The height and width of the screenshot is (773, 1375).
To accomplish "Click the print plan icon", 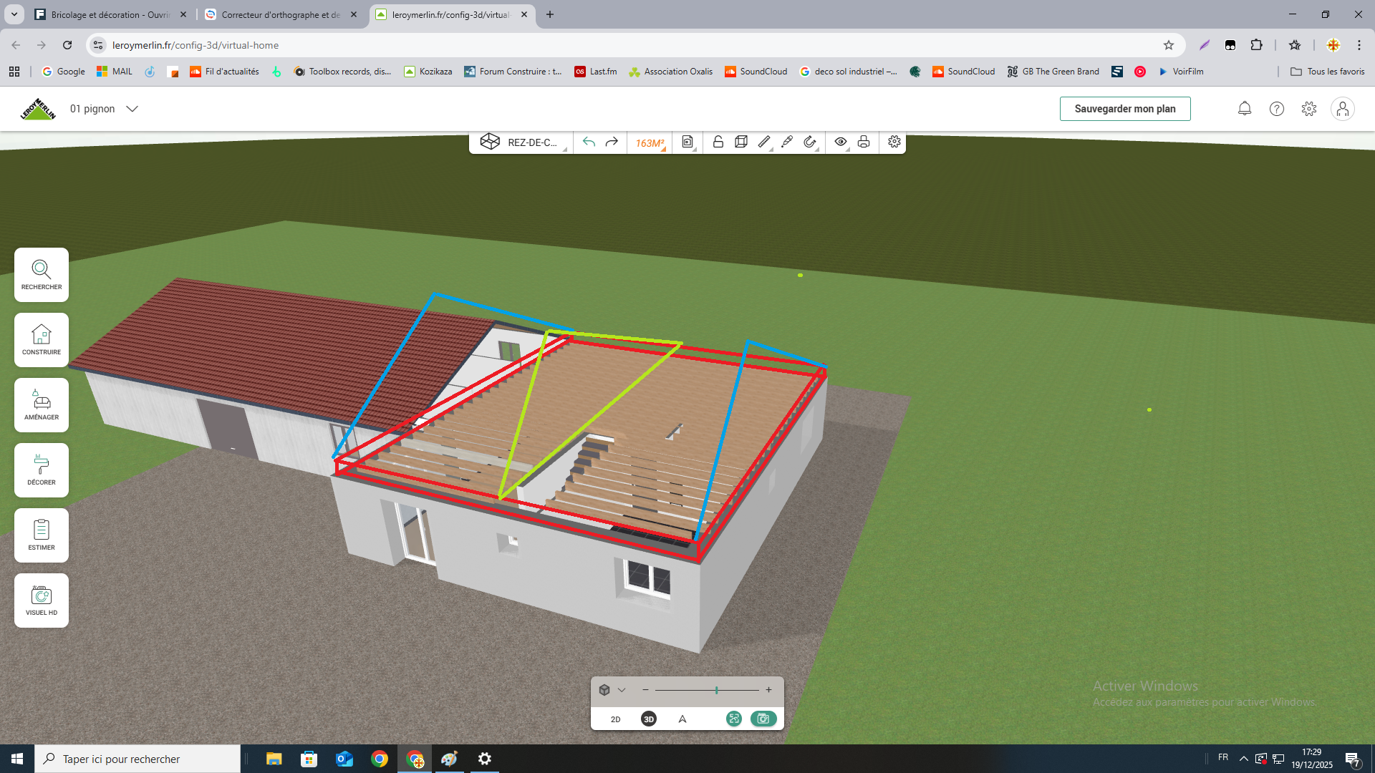I will pos(864,142).
